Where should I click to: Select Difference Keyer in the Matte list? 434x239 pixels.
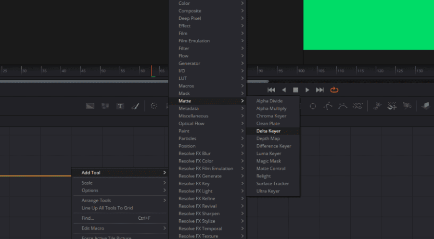click(x=273, y=146)
